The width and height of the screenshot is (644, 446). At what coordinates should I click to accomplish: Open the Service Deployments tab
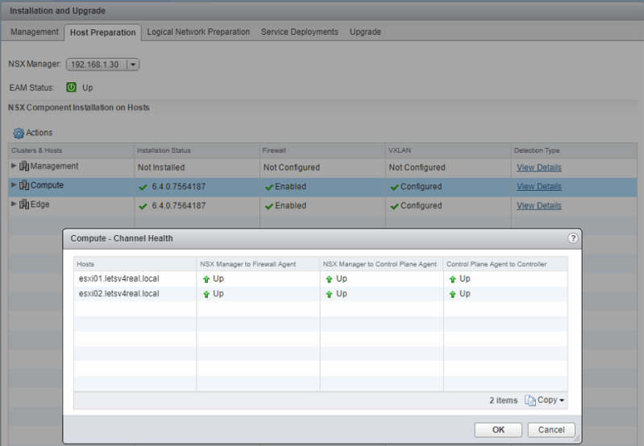point(299,32)
